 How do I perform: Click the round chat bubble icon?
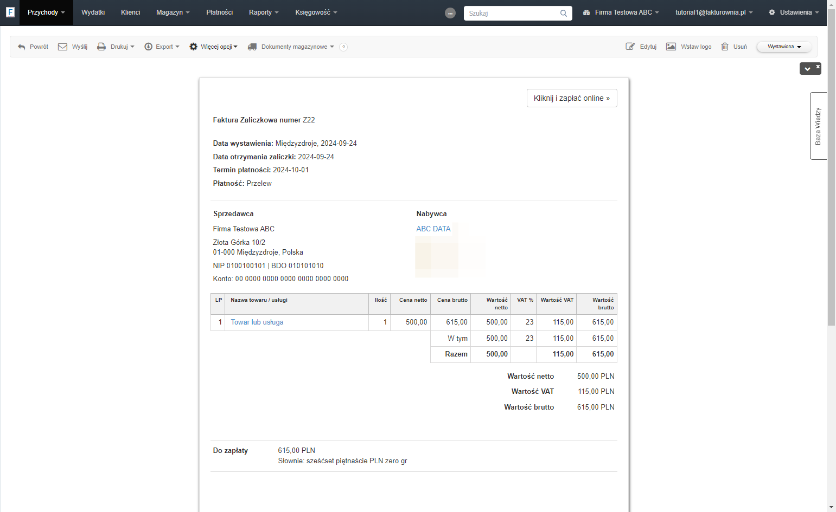(450, 13)
